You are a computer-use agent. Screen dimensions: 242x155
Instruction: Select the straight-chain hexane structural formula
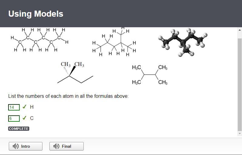tap(39, 40)
